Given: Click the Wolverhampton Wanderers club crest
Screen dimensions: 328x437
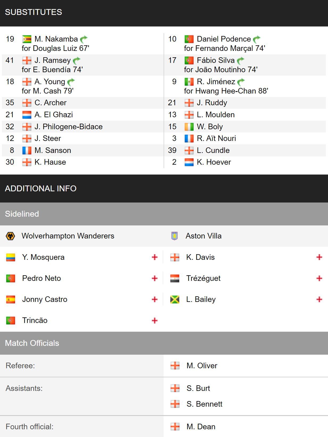Looking at the screenshot, I should [x=10, y=236].
